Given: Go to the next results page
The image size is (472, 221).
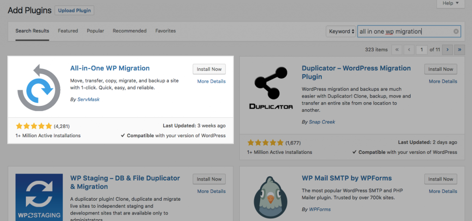Looking at the screenshot, I should point(448,50).
